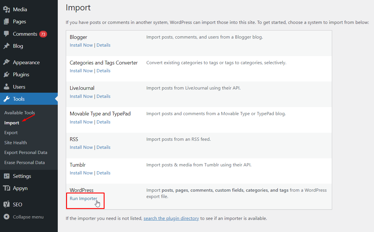Viewport: 374px width, 232px height.
Task: Click the Plugins plug icon
Action: (6, 75)
